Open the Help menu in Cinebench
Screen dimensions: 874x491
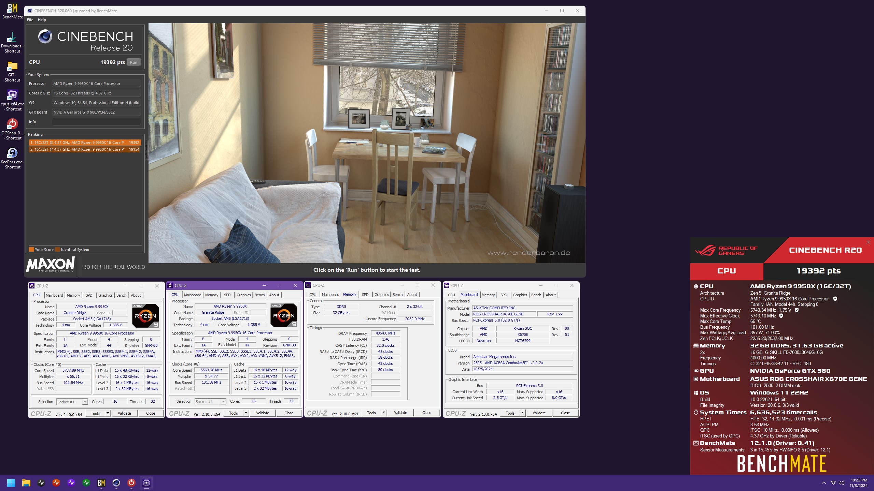pos(42,20)
